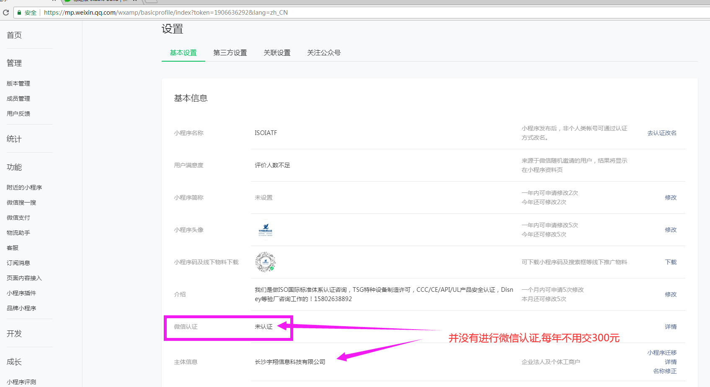Image resolution: width=710 pixels, height=387 pixels.
Task: Click the browser reload icon
Action: 6,13
